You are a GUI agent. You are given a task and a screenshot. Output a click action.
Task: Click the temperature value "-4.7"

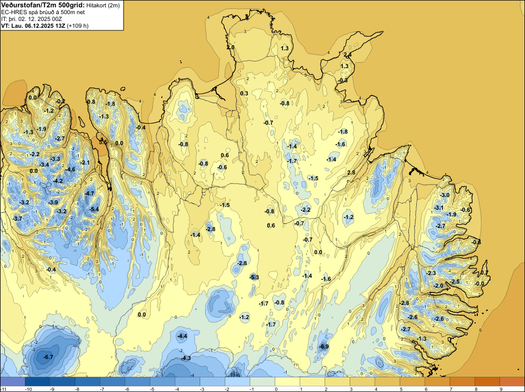coord(89,193)
